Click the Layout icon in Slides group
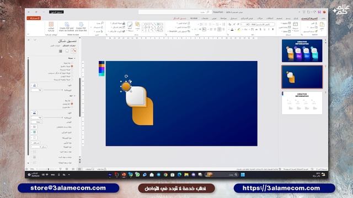Image resolution: width=353 pixels, height=198 pixels. pyautogui.click(x=289, y=23)
